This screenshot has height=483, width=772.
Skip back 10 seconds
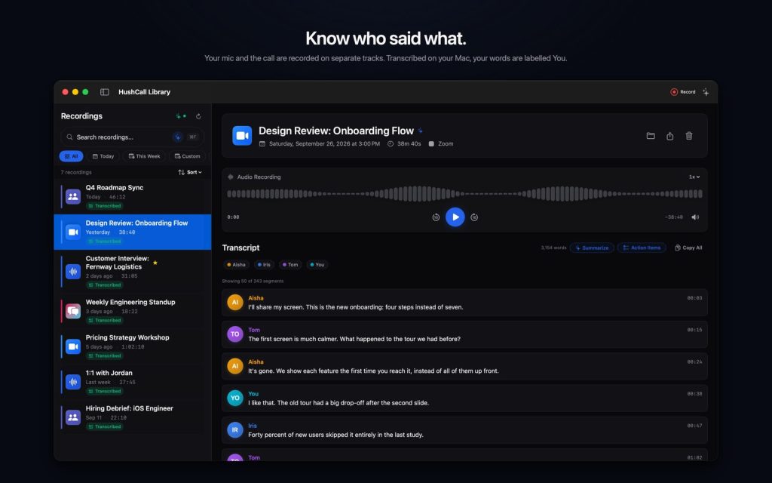tap(436, 217)
